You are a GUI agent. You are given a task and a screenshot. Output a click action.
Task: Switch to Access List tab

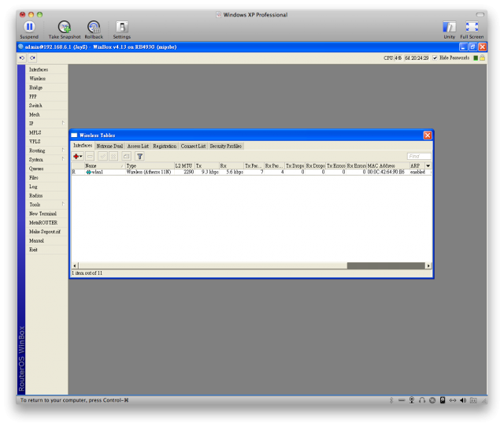pos(138,146)
